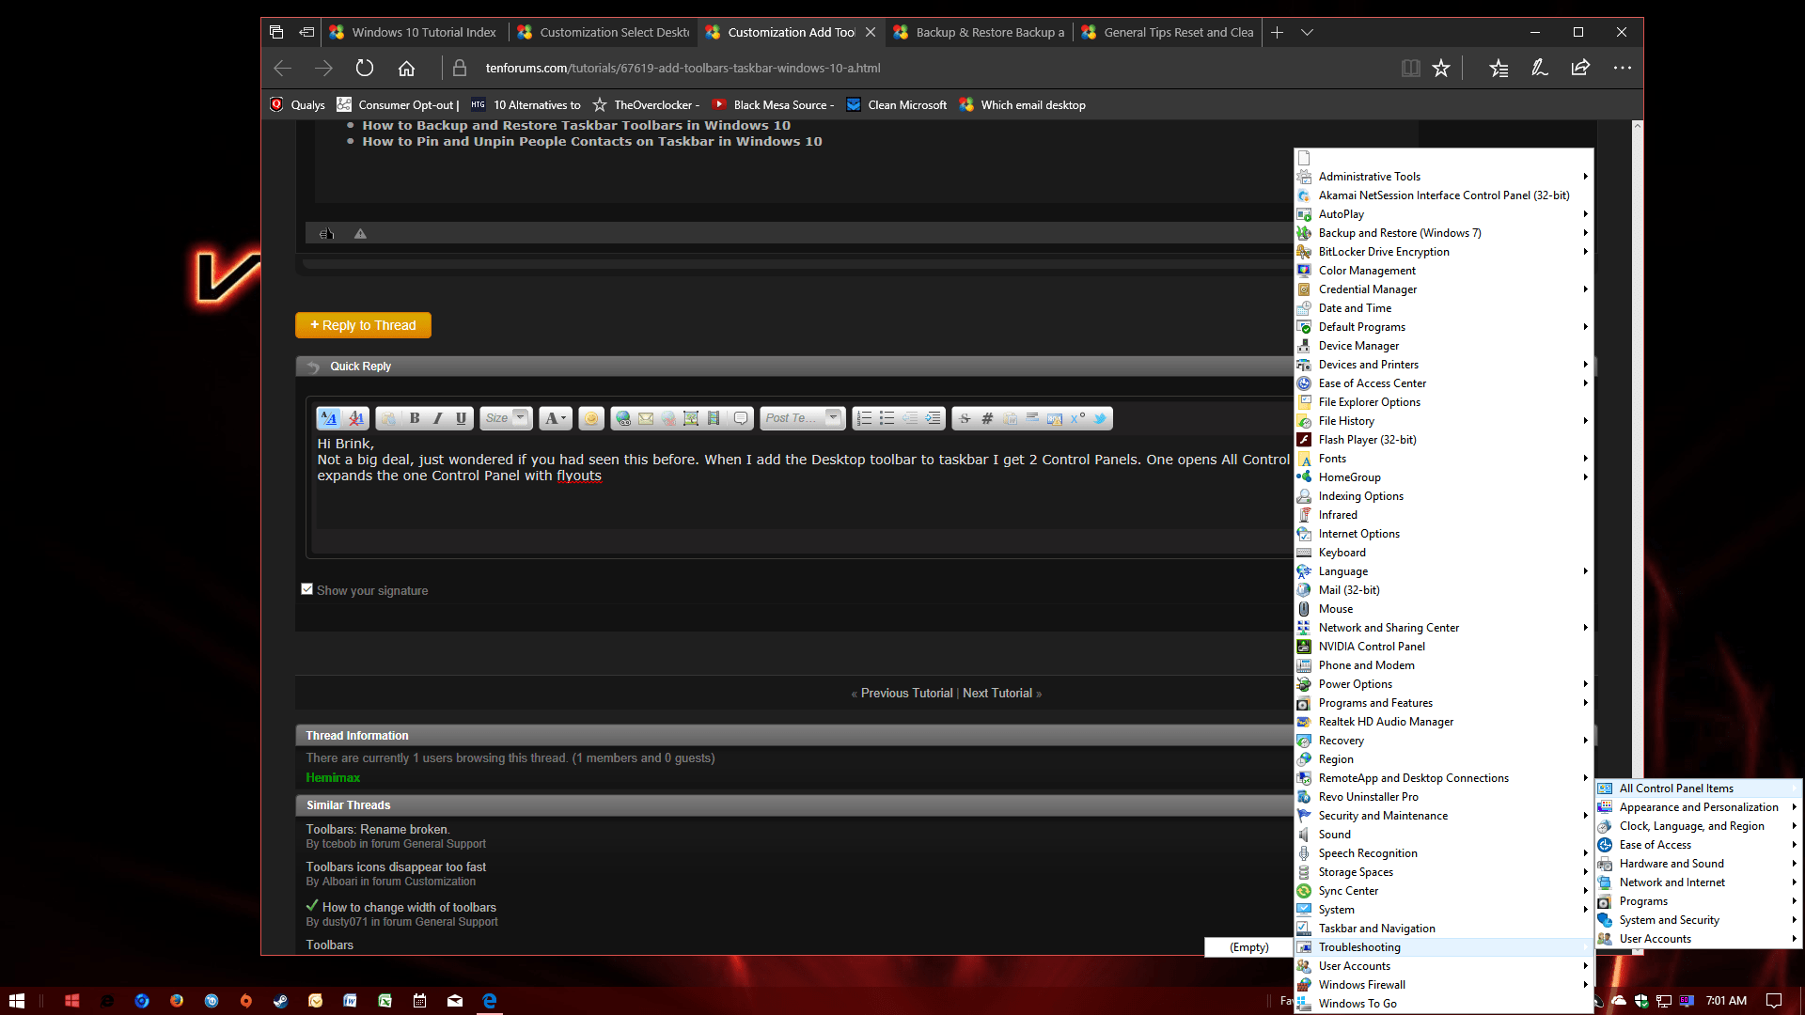This screenshot has height=1015, width=1805.
Task: Expand the Administrative Tools submenu
Action: pyautogui.click(x=1369, y=176)
